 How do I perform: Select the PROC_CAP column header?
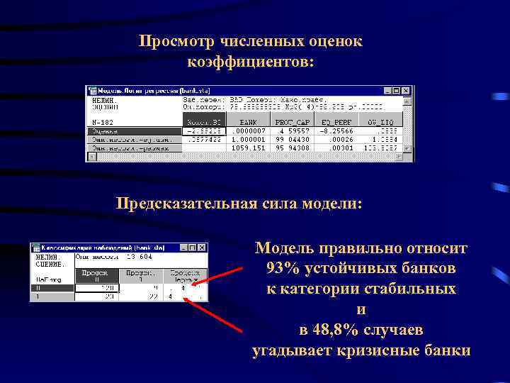293,119
